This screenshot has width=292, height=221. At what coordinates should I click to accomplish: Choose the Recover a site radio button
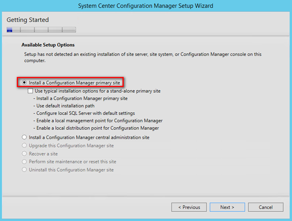click(x=24, y=153)
